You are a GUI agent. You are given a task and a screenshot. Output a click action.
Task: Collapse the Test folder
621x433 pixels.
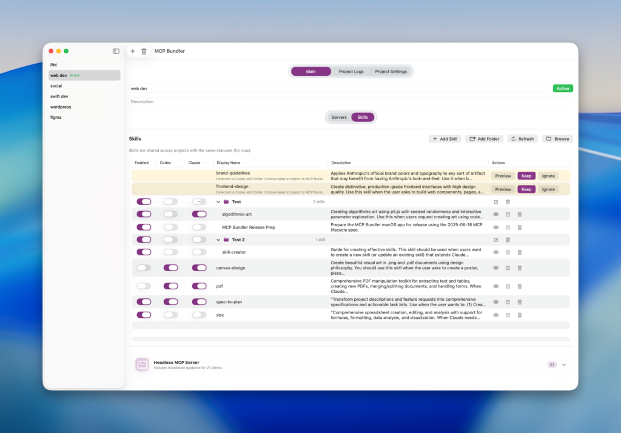218,201
